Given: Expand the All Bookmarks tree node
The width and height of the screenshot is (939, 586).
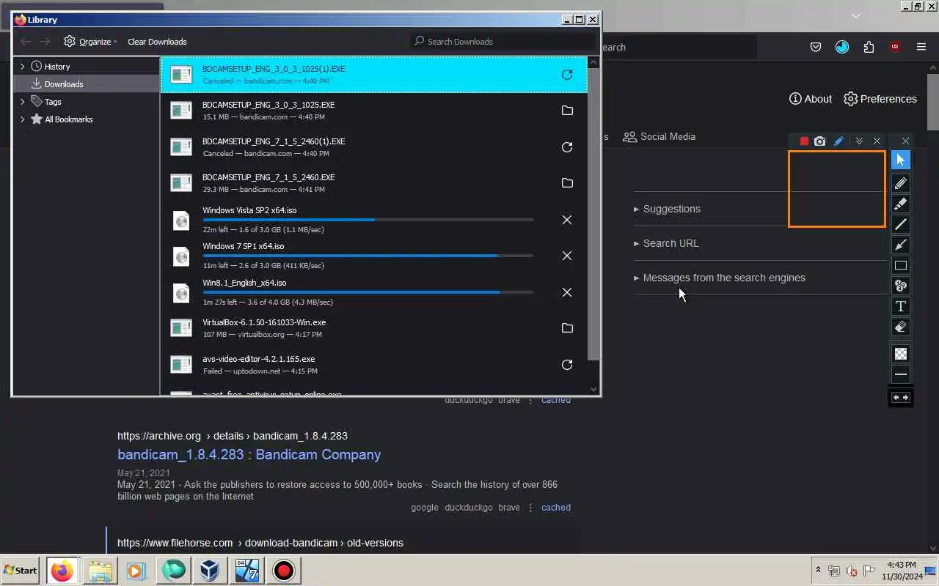Looking at the screenshot, I should [22, 119].
